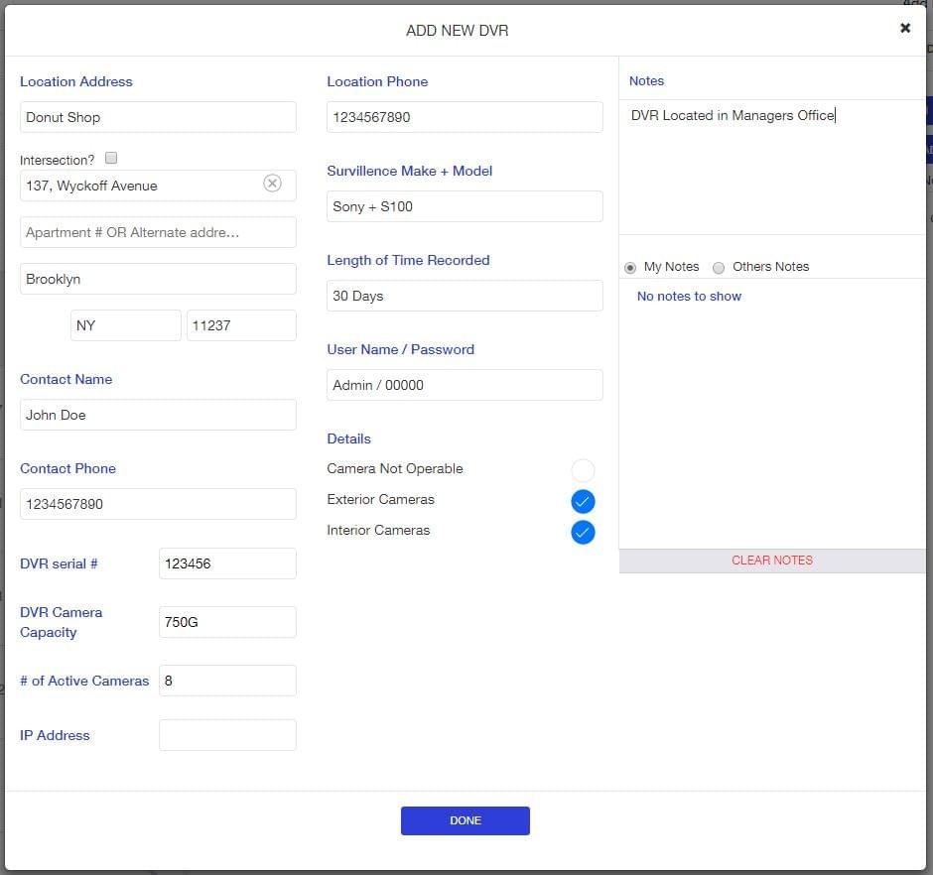Click Clear Notes button

[x=771, y=561]
